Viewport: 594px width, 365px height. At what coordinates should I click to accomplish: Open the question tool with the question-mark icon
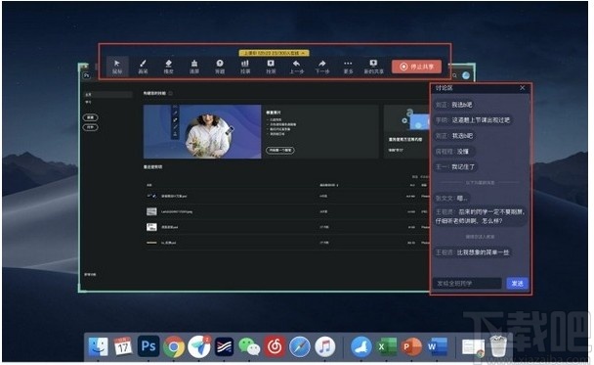tap(220, 67)
